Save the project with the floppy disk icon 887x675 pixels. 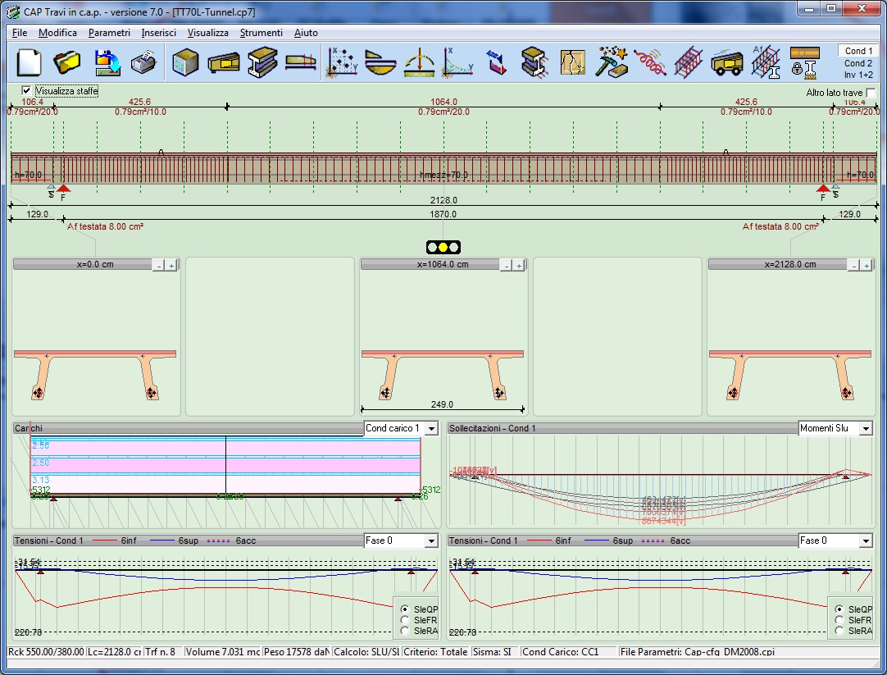pyautogui.click(x=107, y=62)
